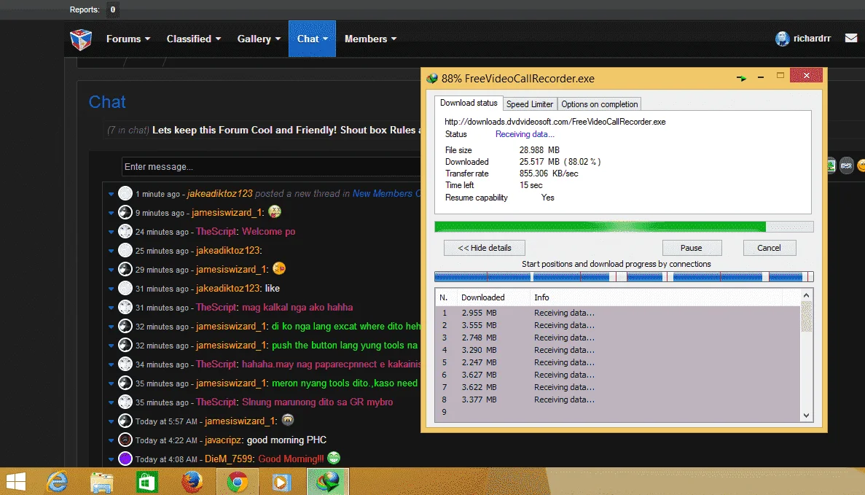Open Internet Explorer from the taskbar
This screenshot has height=495, width=865.
pos(58,482)
